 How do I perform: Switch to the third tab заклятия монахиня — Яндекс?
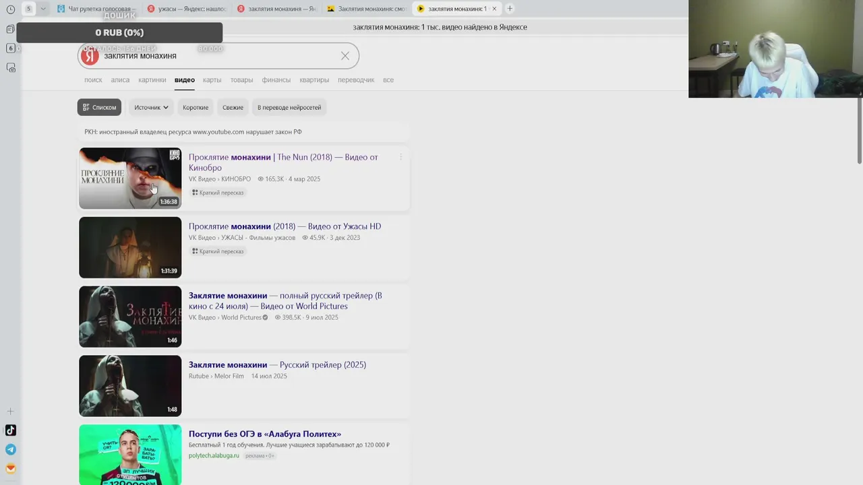[x=276, y=9]
